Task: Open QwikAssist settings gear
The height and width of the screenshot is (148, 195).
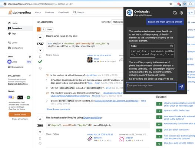Action: tap(181, 13)
